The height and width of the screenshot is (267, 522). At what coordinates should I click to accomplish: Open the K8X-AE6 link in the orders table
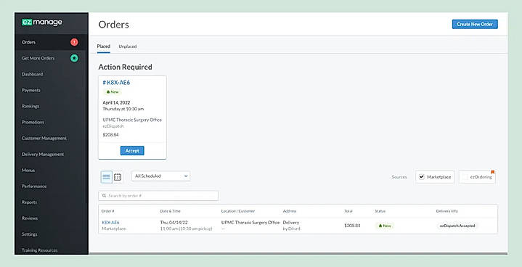(x=110, y=223)
